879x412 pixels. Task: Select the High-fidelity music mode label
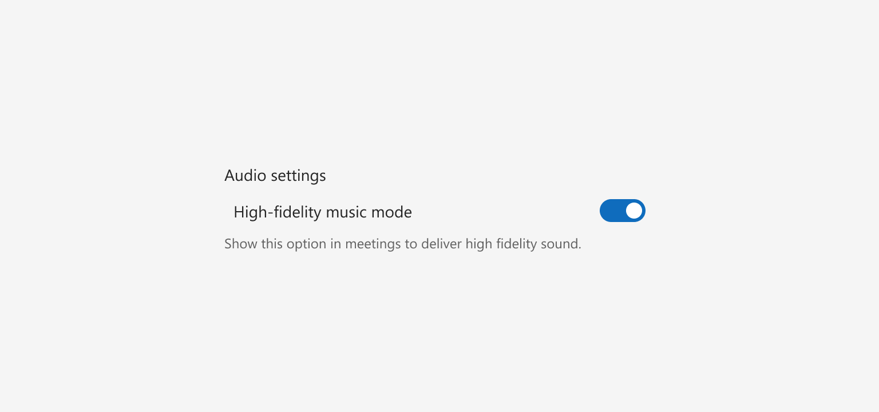323,212
